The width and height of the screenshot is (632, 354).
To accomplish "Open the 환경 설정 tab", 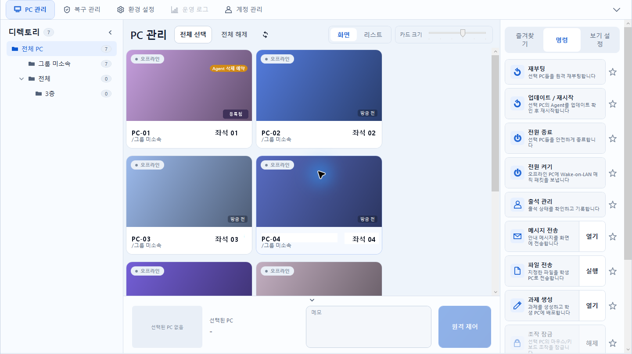I will [136, 10].
